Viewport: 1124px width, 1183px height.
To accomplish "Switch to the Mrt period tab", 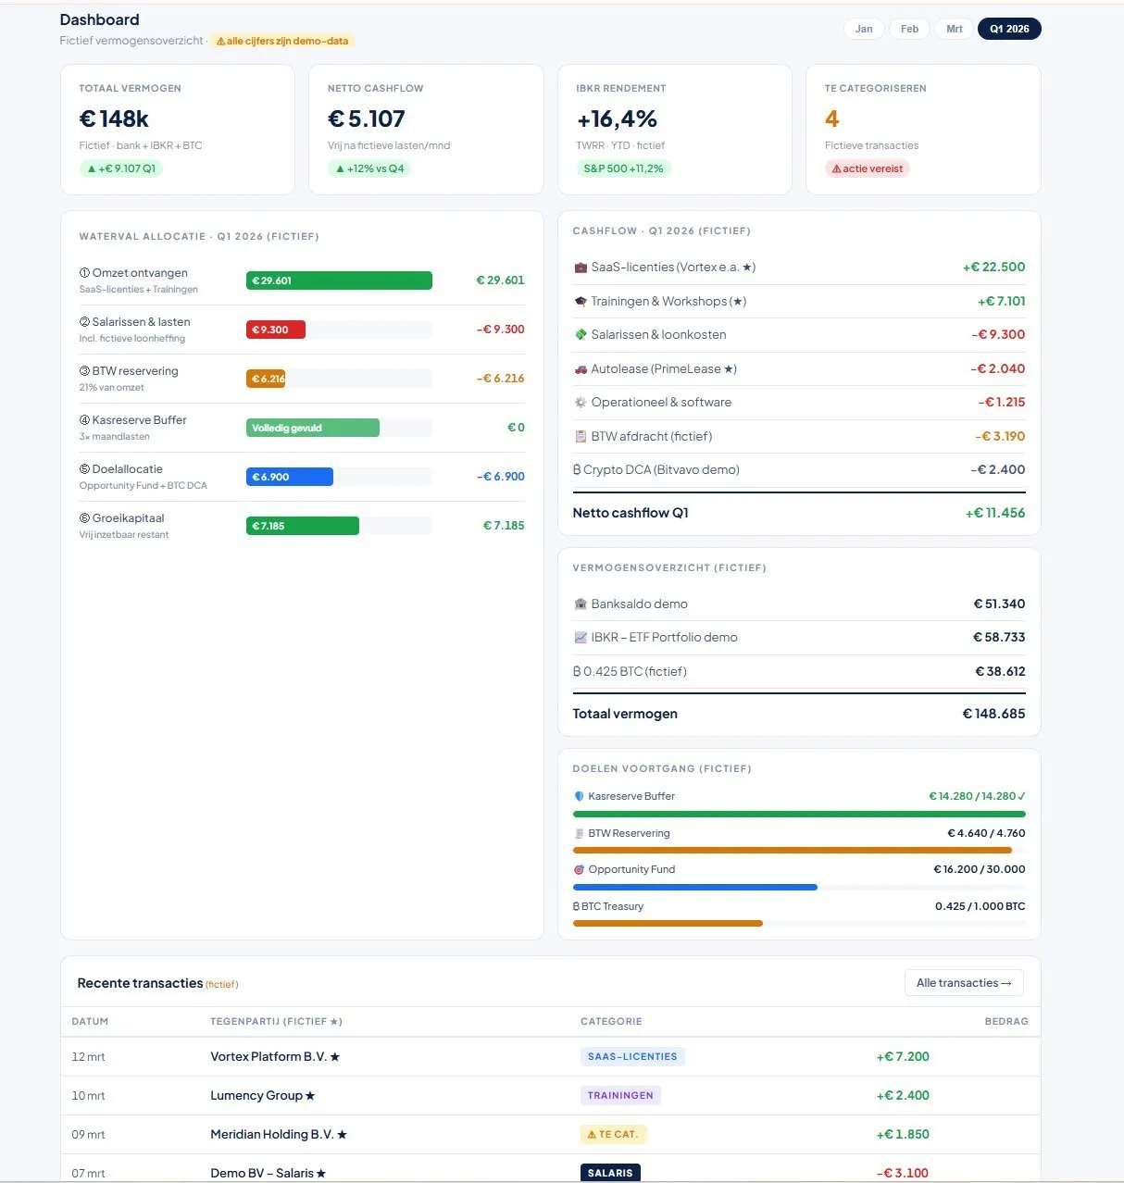I will 955,29.
